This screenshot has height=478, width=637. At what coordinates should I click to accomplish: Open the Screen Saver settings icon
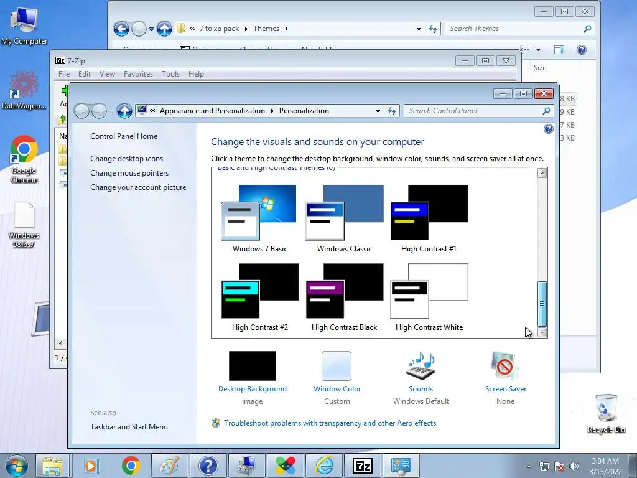(505, 366)
